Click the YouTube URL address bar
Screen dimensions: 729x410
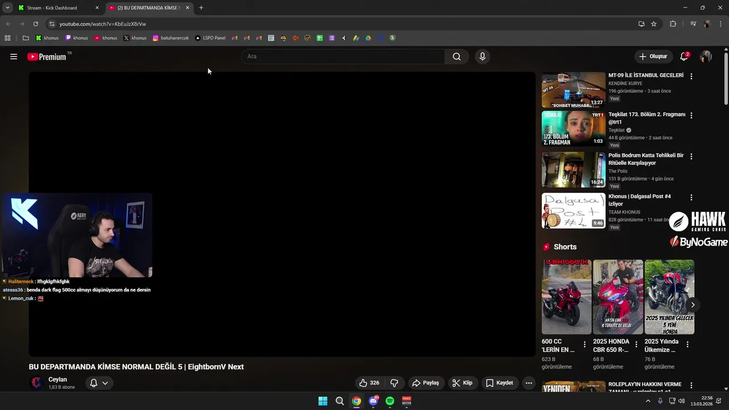342,24
